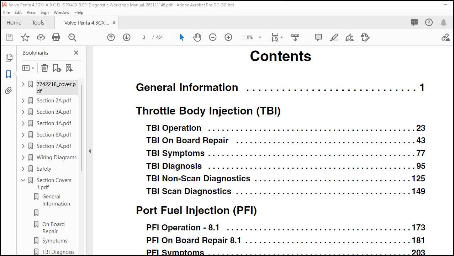The height and width of the screenshot is (256, 454).
Task: Open the View menu
Action: [x=31, y=12]
